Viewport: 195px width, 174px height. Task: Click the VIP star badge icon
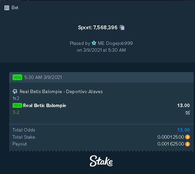(x=94, y=43)
